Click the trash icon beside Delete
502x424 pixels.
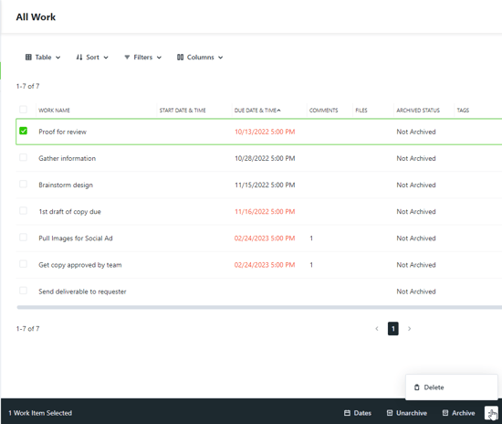tap(416, 387)
